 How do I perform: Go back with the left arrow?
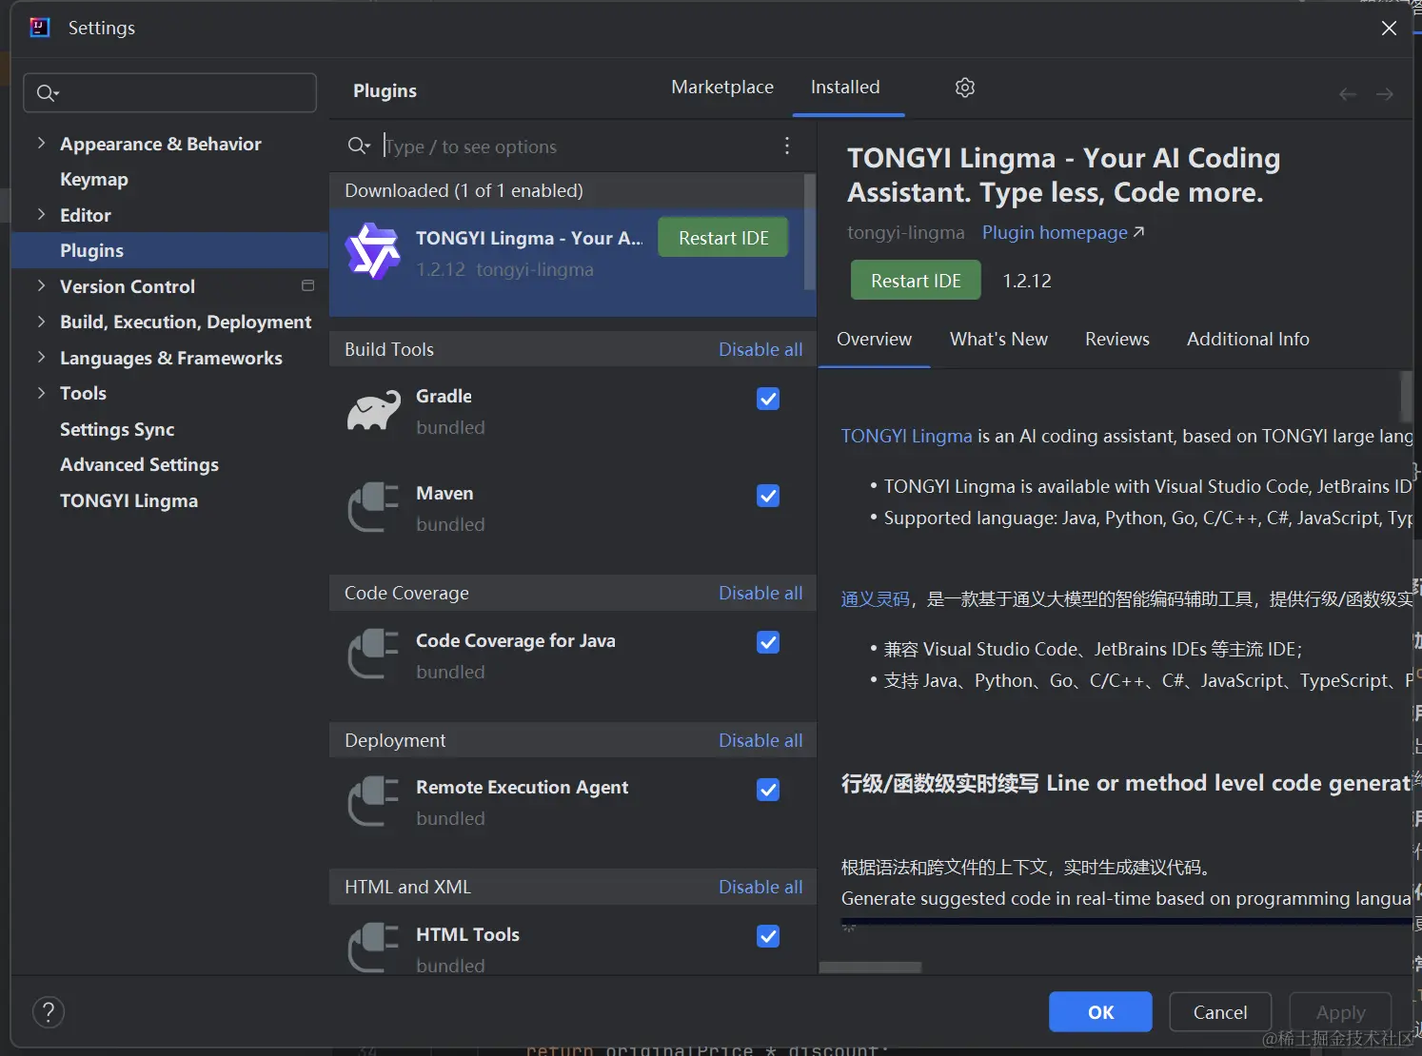pos(1348,94)
